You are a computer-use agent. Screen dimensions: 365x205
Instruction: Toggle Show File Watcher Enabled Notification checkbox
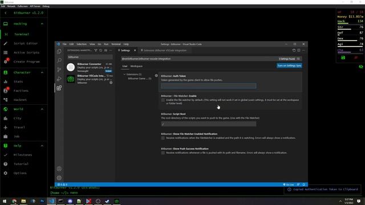pyautogui.click(x=163, y=138)
